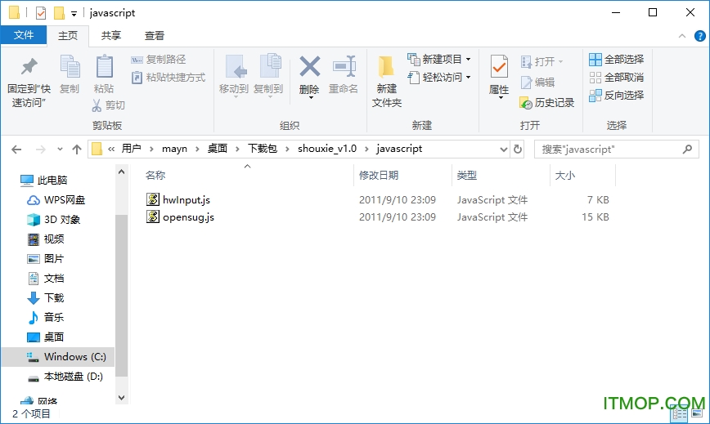Open Copy To (复制到) menu

tap(268, 77)
